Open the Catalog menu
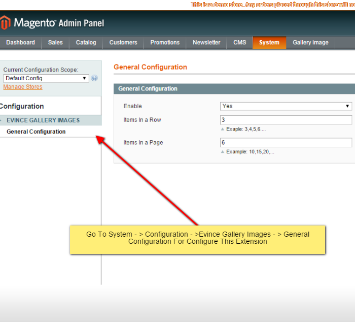Image resolution: width=355 pixels, height=322 pixels. click(86, 43)
